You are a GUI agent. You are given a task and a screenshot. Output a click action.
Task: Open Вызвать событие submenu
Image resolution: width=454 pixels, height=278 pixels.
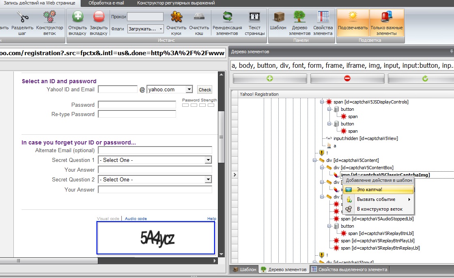point(379,199)
